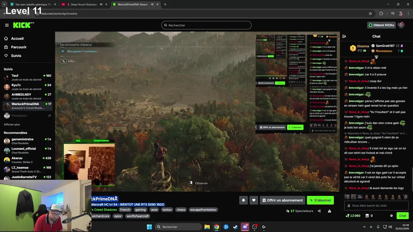Open the chess tag
Screen dimensions: 413x232
click(x=181, y=210)
